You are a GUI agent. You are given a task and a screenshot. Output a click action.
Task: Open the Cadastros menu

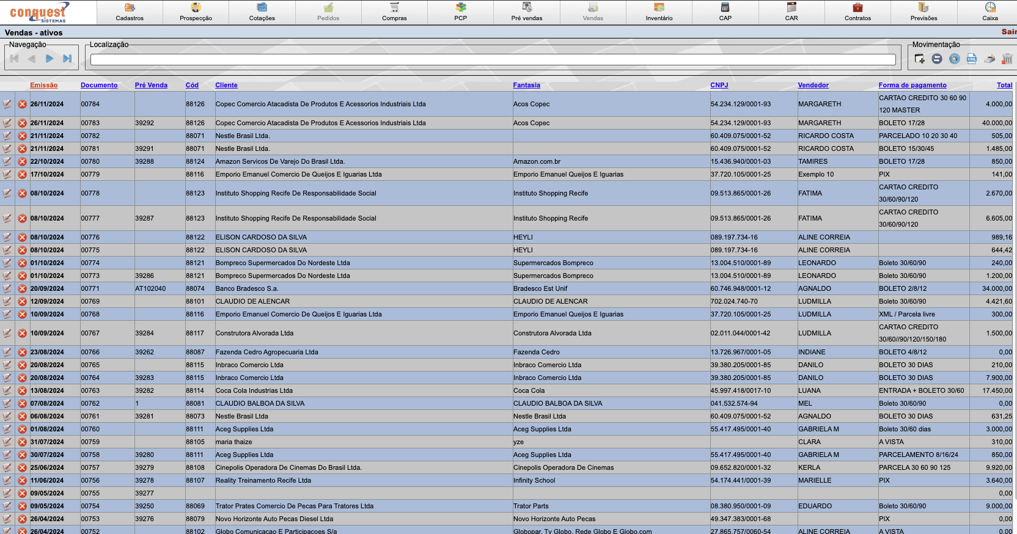coord(130,12)
